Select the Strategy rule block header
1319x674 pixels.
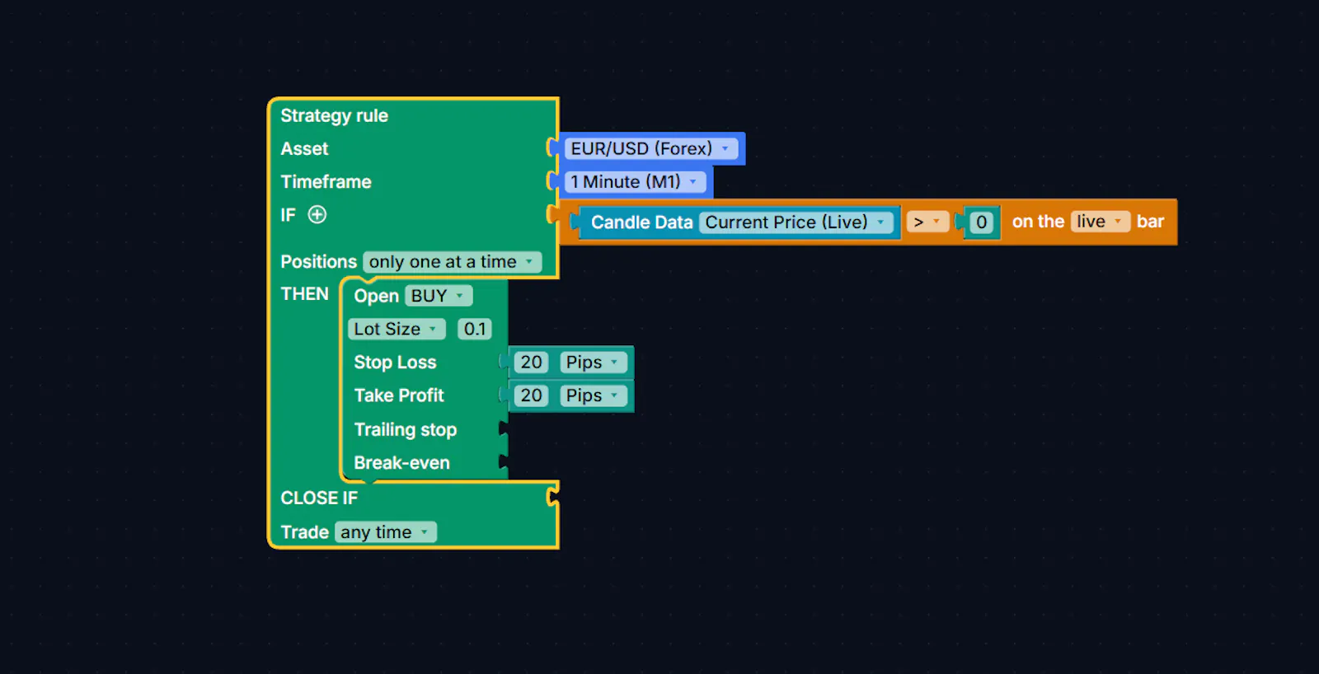coord(334,115)
